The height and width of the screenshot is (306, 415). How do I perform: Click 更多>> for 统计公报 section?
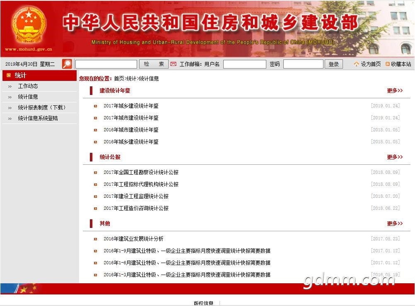395,157
